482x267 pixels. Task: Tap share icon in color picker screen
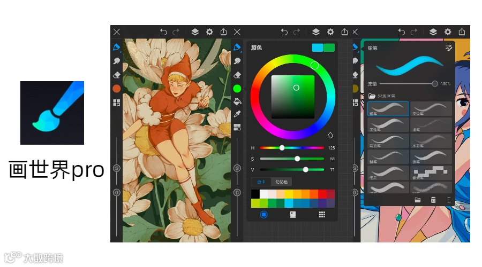(x=344, y=32)
